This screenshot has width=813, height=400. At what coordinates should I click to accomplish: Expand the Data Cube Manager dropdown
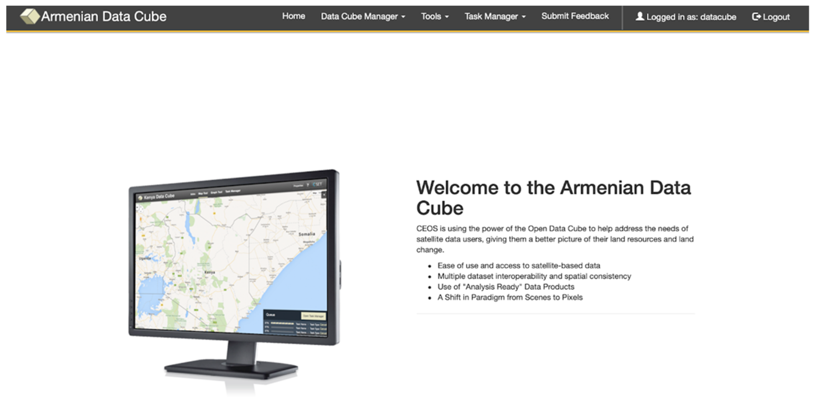363,16
